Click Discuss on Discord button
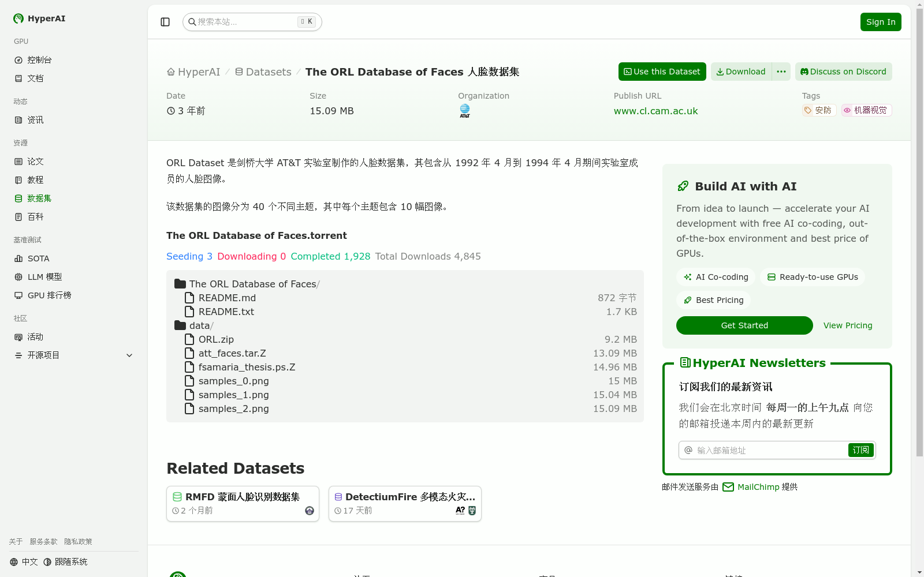The width and height of the screenshot is (924, 577). click(x=843, y=72)
